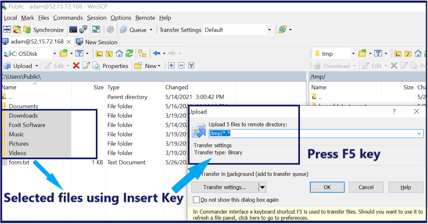Click the '?' help icon in Upload dialog title bar
The image size is (428, 224).
[x=394, y=111]
